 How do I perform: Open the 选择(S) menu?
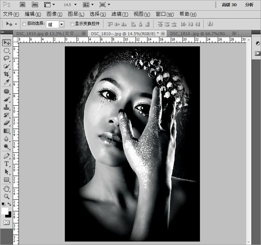pyautogui.click(x=98, y=14)
